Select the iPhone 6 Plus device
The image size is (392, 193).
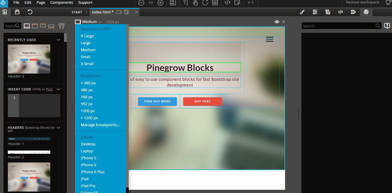click(x=93, y=172)
